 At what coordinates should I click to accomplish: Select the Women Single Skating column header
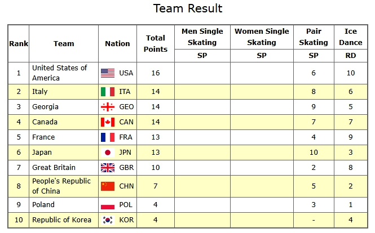coord(262,37)
